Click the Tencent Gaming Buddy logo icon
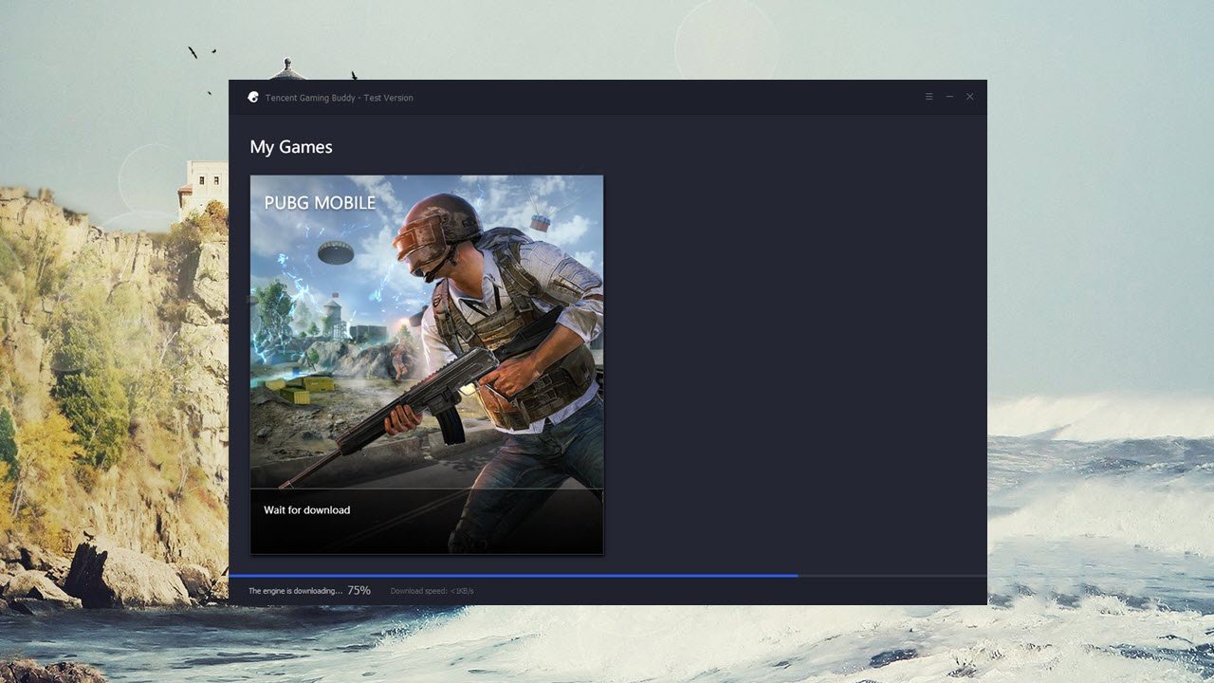Viewport: 1214px width, 683px height. pyautogui.click(x=253, y=98)
